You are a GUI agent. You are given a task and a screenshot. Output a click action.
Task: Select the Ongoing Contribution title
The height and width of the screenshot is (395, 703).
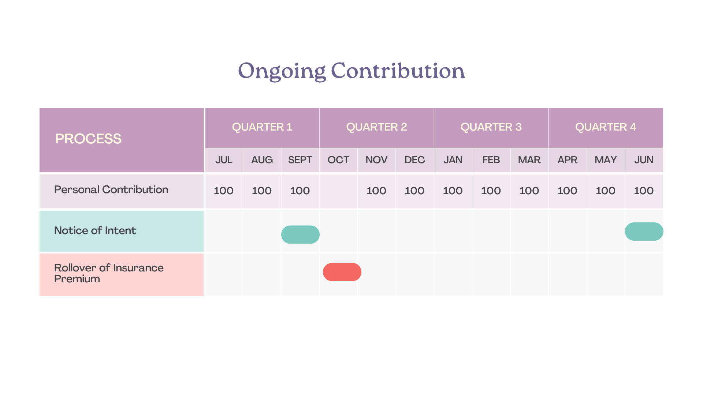[x=351, y=71]
